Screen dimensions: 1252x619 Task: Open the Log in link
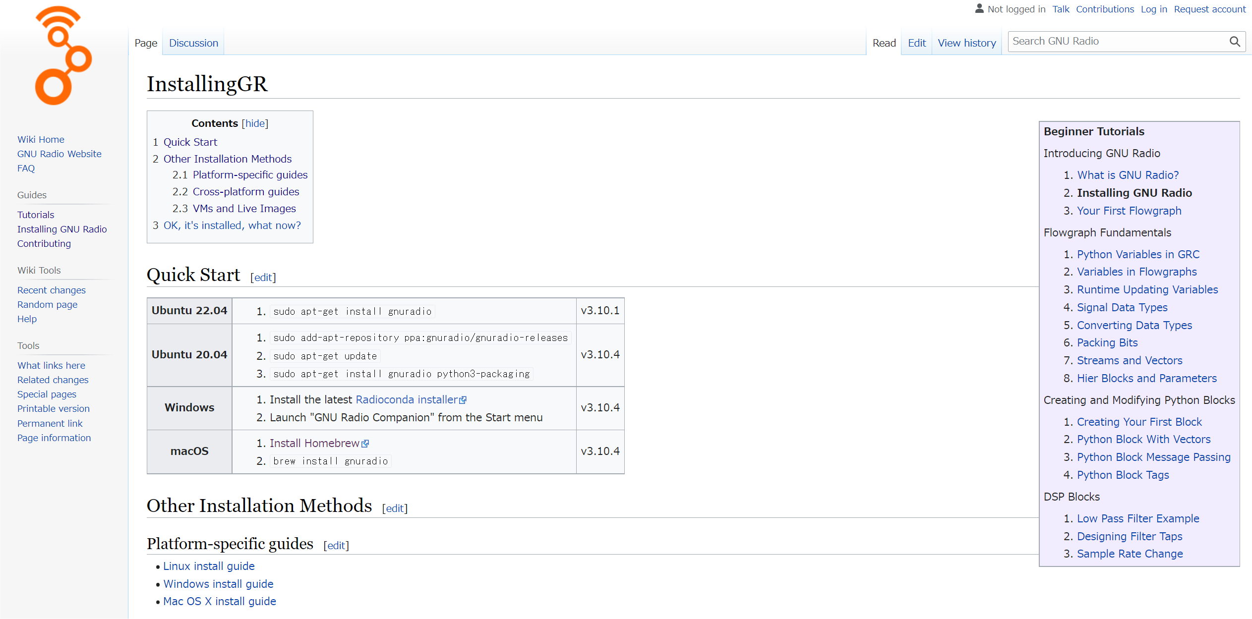point(1153,9)
